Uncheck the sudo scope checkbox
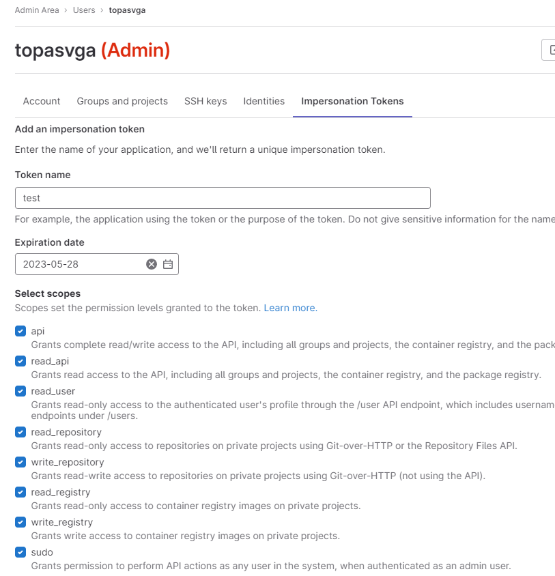Screen dimensions: 555x576 [20, 552]
